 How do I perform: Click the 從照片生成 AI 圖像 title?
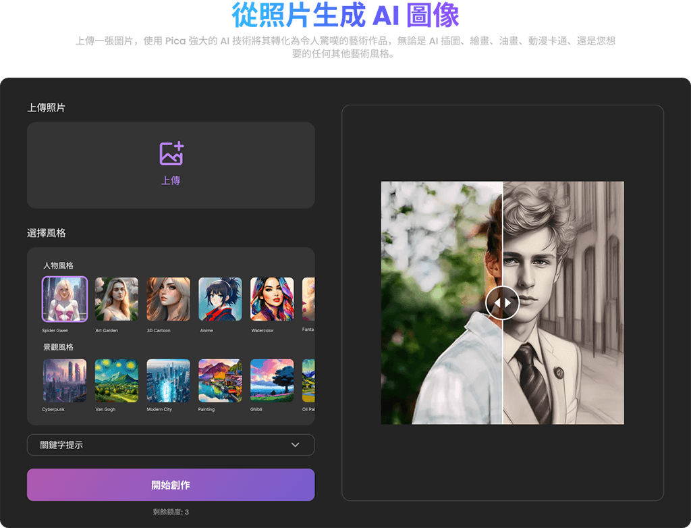point(345,15)
